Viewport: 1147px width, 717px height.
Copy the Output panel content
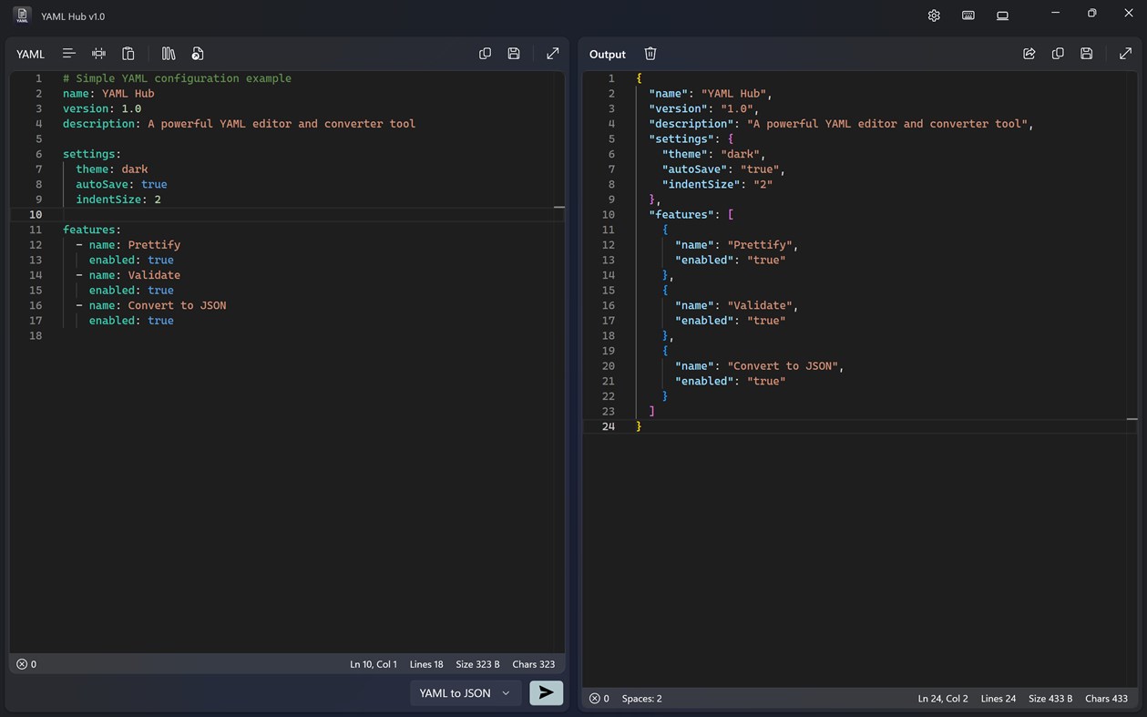pyautogui.click(x=1058, y=54)
